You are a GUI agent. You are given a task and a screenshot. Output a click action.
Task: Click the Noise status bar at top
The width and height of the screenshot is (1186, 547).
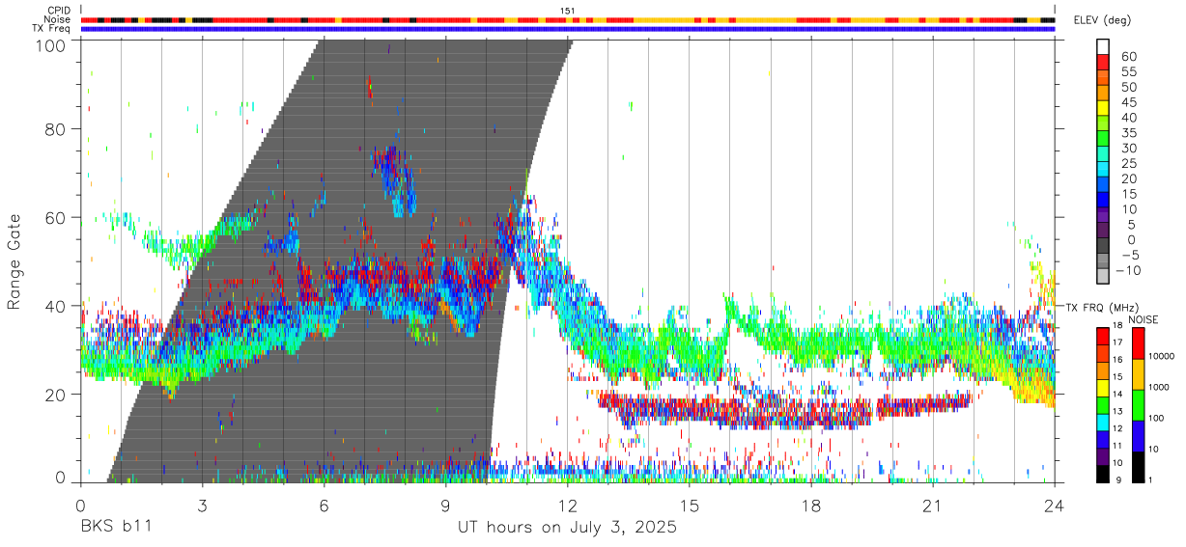click(568, 19)
